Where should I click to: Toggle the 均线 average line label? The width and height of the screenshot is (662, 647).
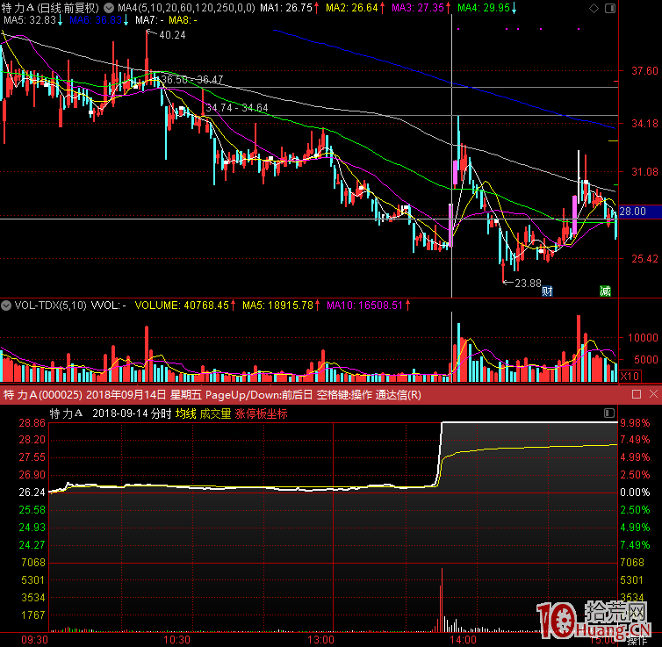tap(186, 413)
